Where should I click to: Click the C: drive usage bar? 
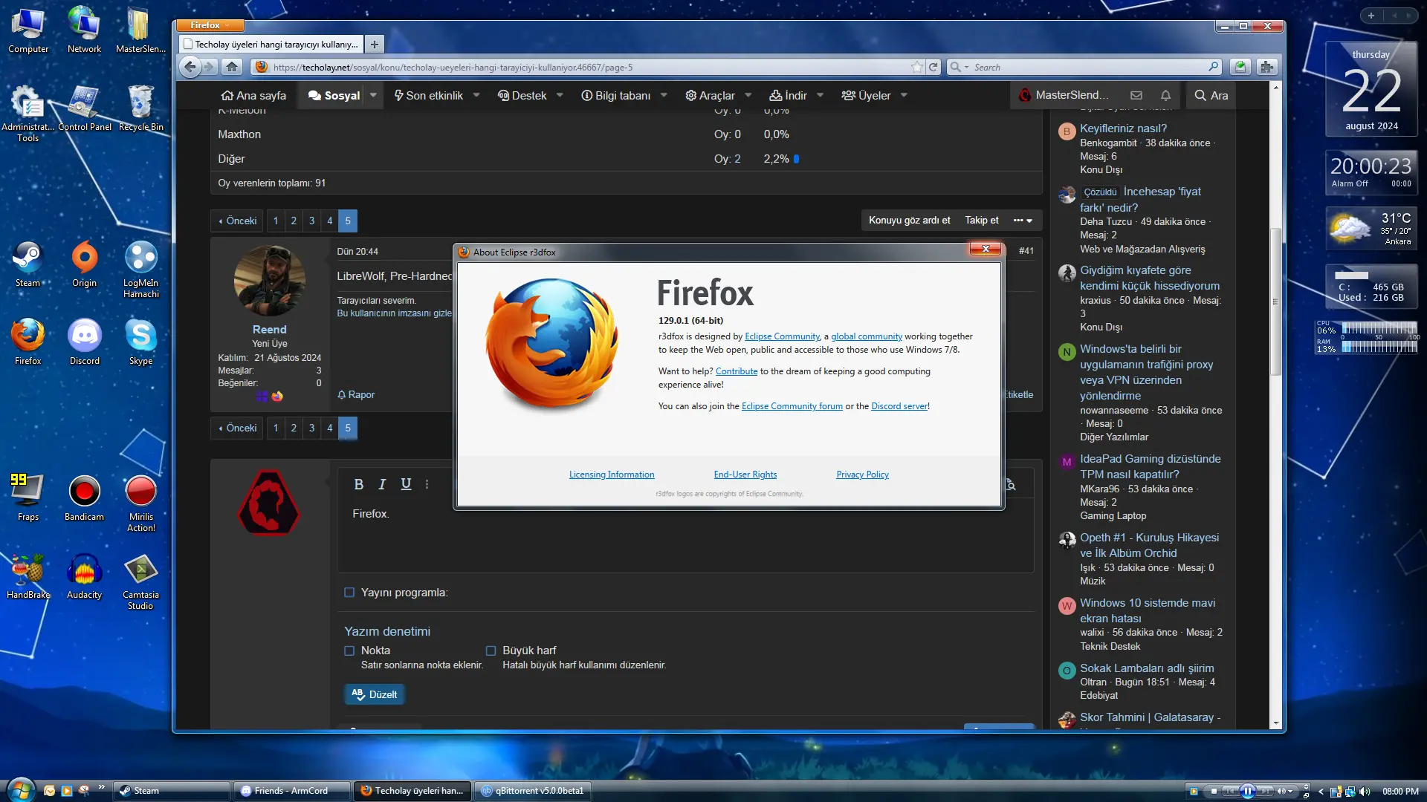point(1353,276)
